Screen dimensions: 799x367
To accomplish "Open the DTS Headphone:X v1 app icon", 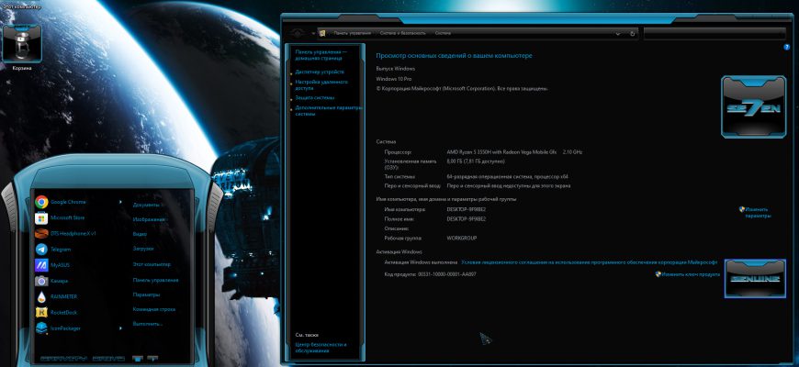I will (41, 234).
